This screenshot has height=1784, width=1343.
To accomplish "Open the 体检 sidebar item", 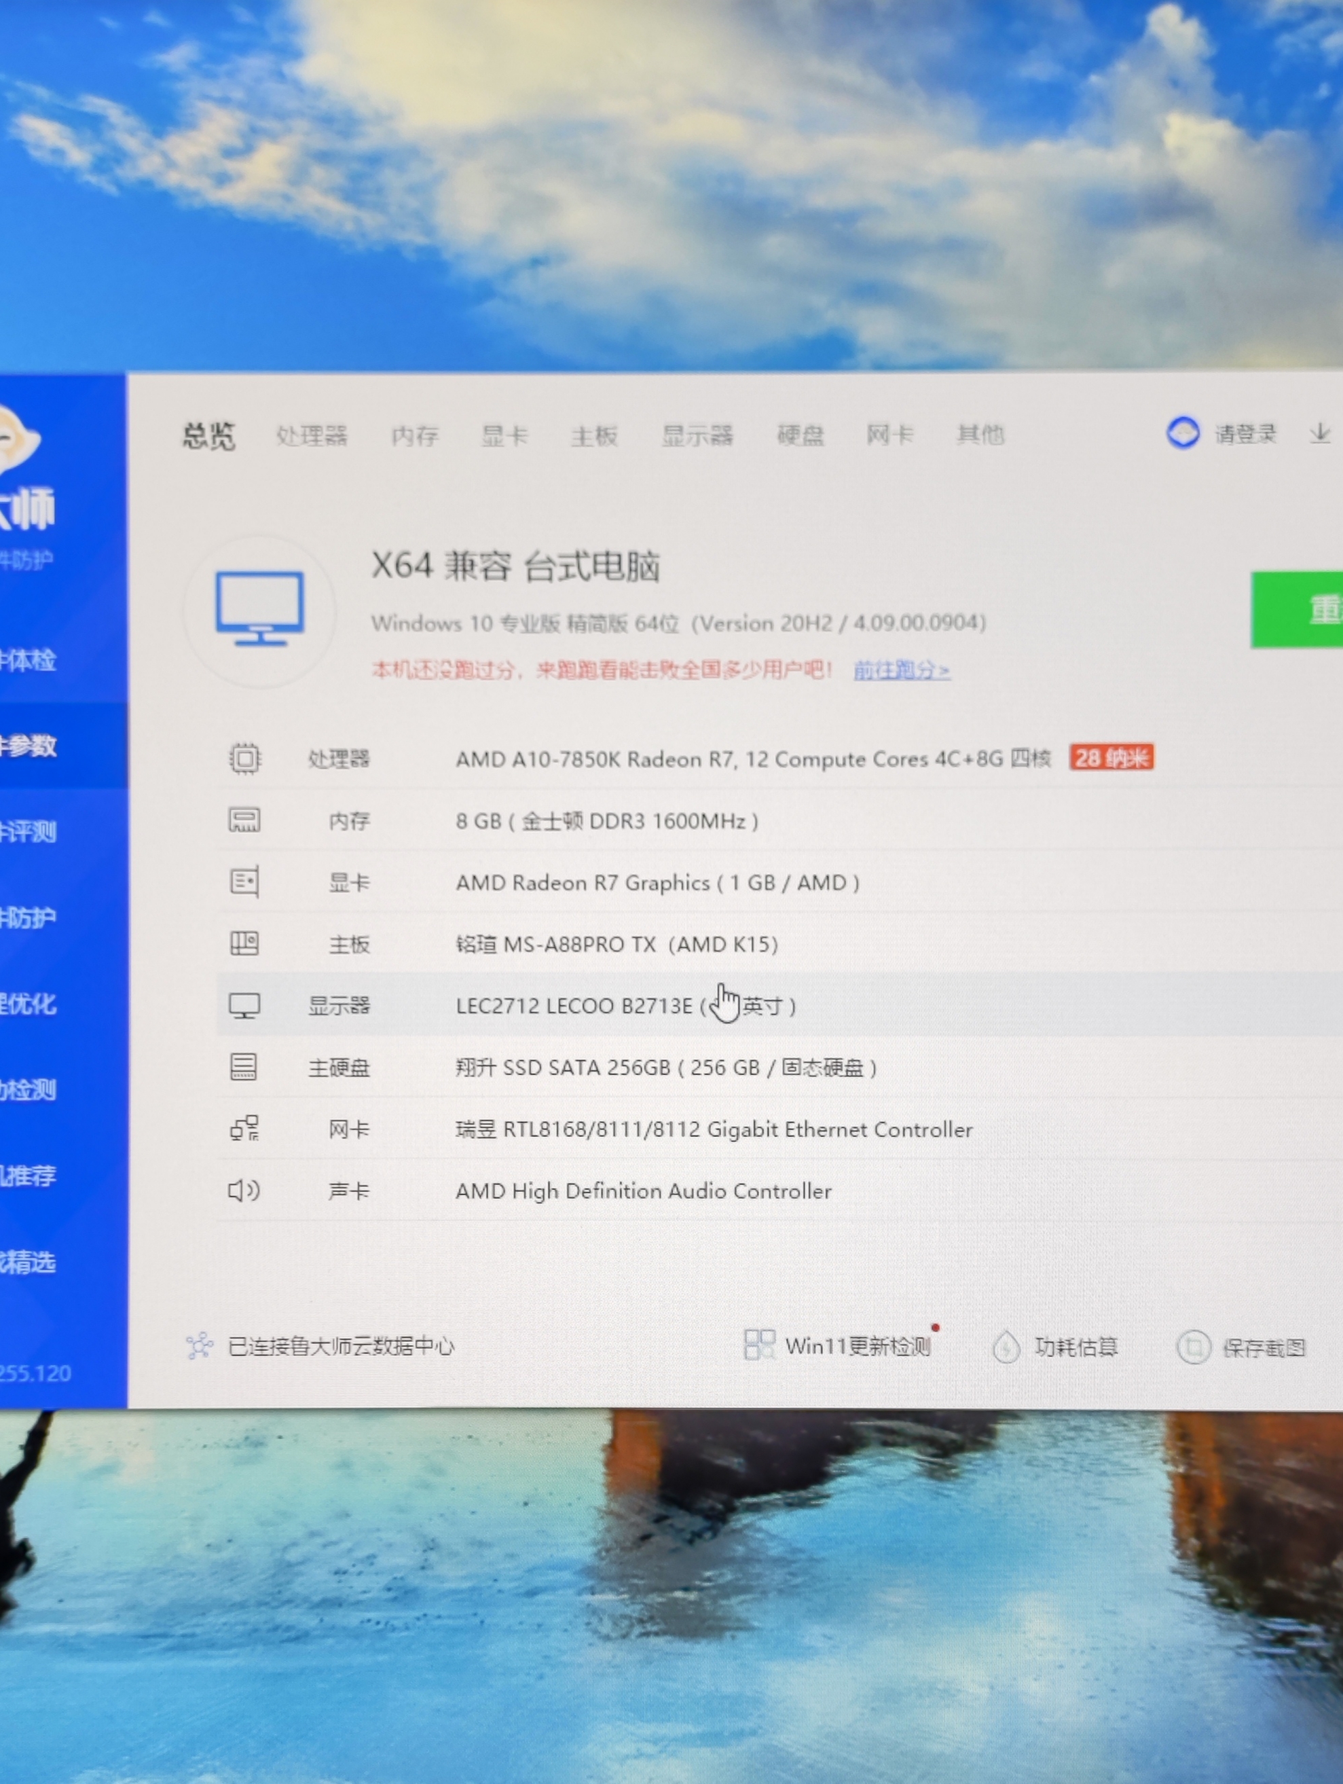I will (63, 661).
